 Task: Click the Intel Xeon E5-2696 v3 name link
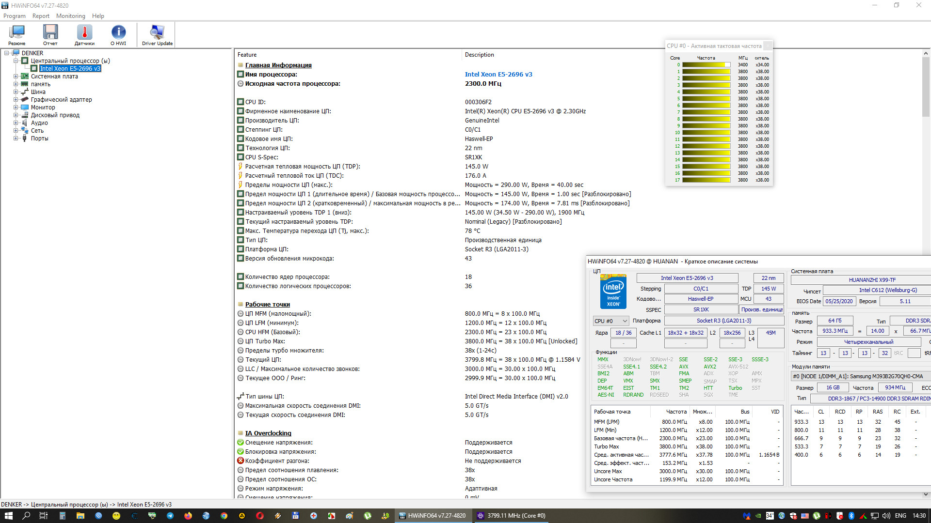click(498, 75)
